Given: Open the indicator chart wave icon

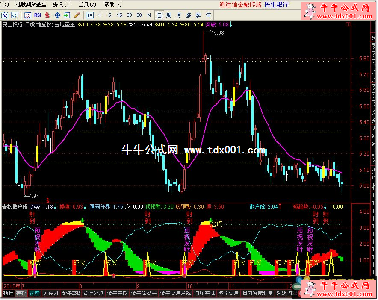Looking at the screenshot, I should 28,15.
